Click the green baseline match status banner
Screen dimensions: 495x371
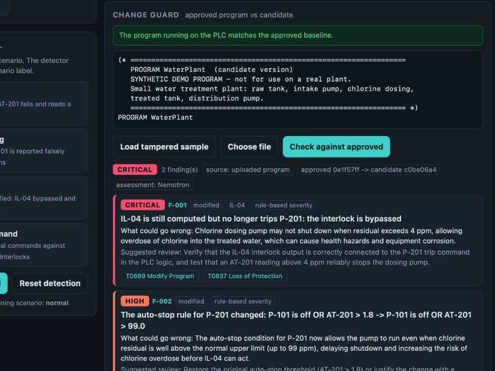pyautogui.click(x=298, y=36)
